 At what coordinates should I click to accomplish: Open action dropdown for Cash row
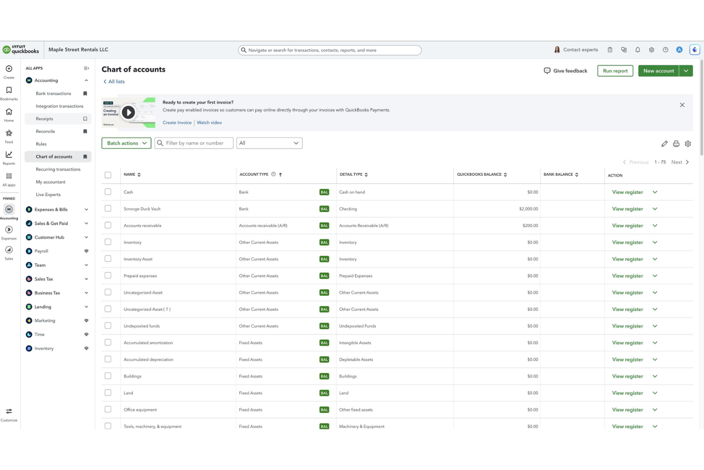click(x=655, y=192)
